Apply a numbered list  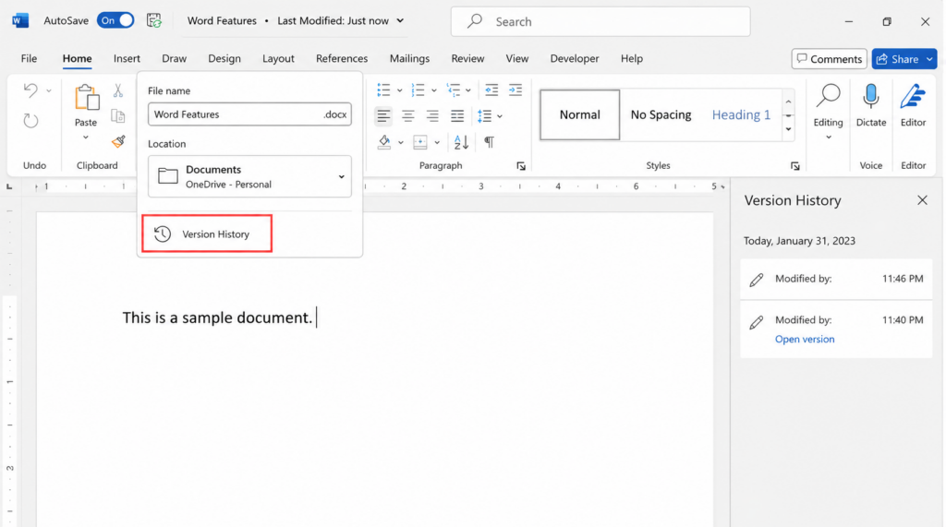tap(418, 90)
